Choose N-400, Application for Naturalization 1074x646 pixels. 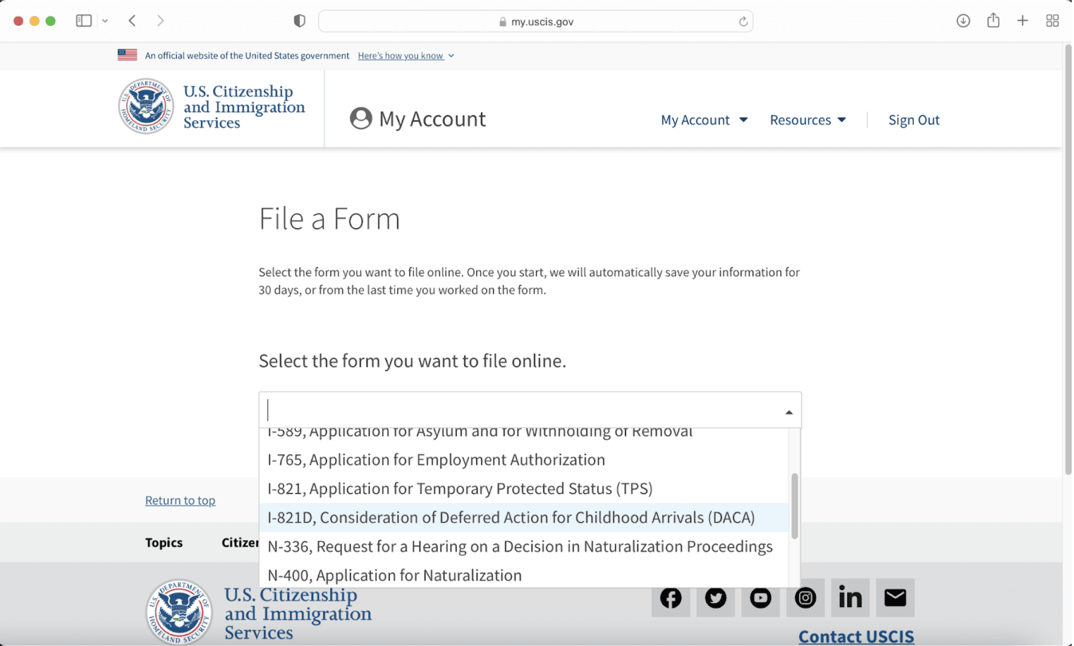coord(524,574)
